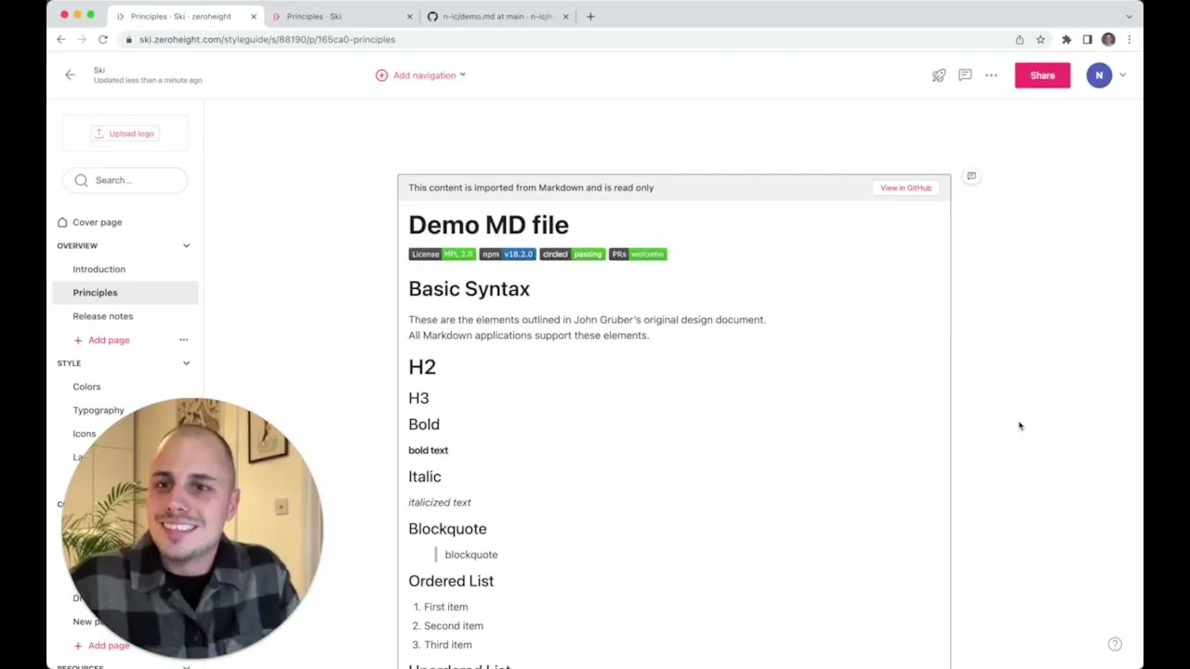The height and width of the screenshot is (669, 1190).
Task: Collapse the OVERVIEW section chevron
Action: (186, 246)
